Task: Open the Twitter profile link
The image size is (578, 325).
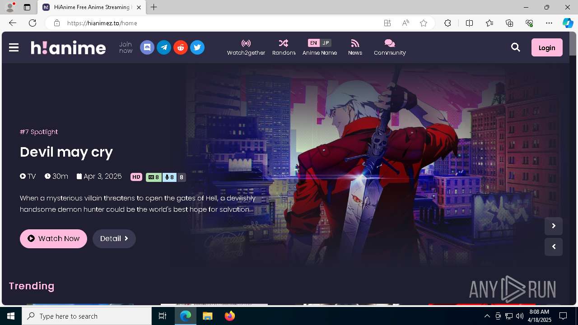Action: coord(197,47)
